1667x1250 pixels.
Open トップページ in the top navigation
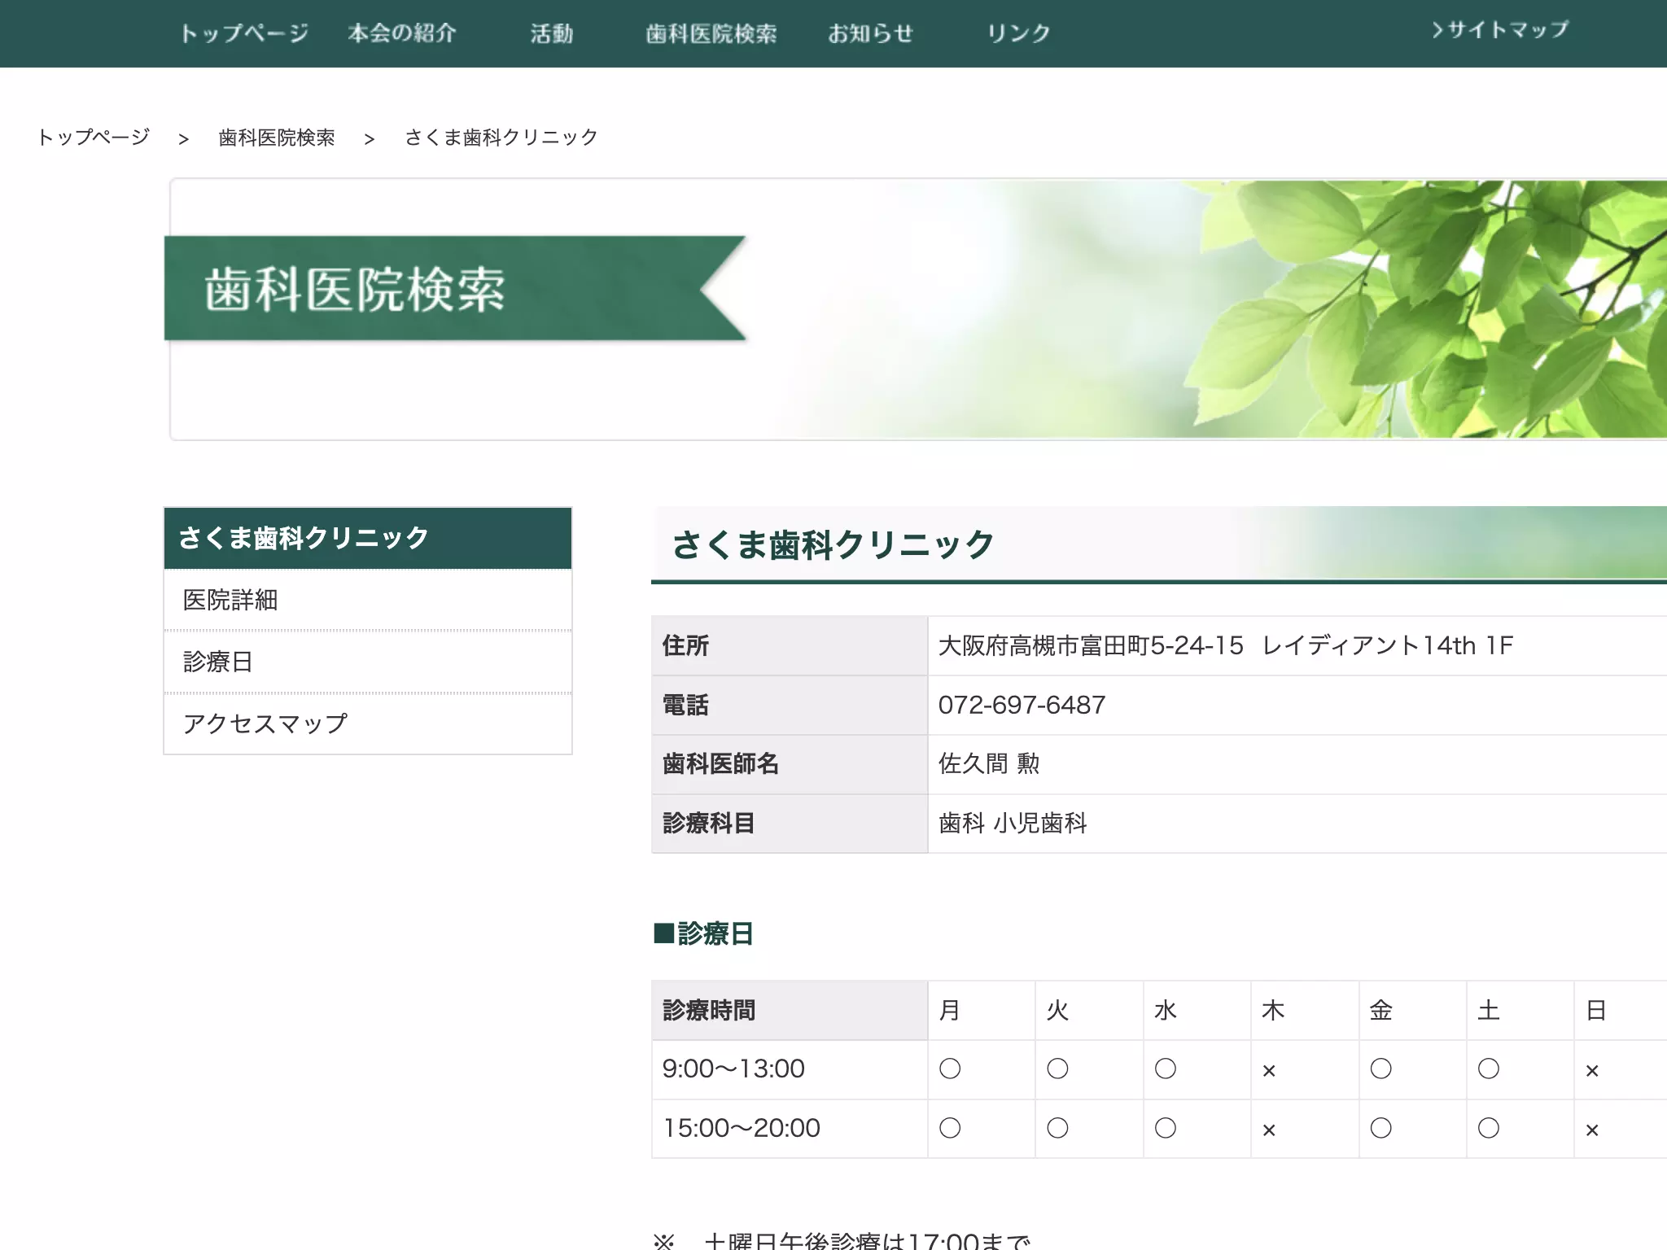(244, 33)
